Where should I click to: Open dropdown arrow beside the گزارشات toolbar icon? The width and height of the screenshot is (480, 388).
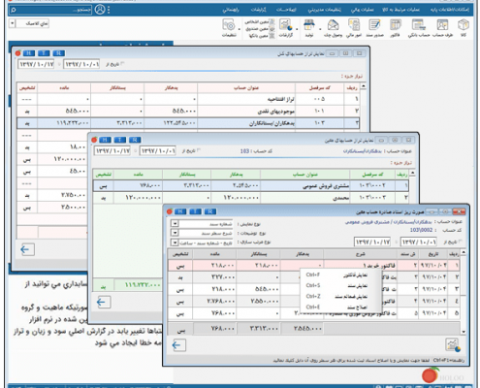[297, 29]
